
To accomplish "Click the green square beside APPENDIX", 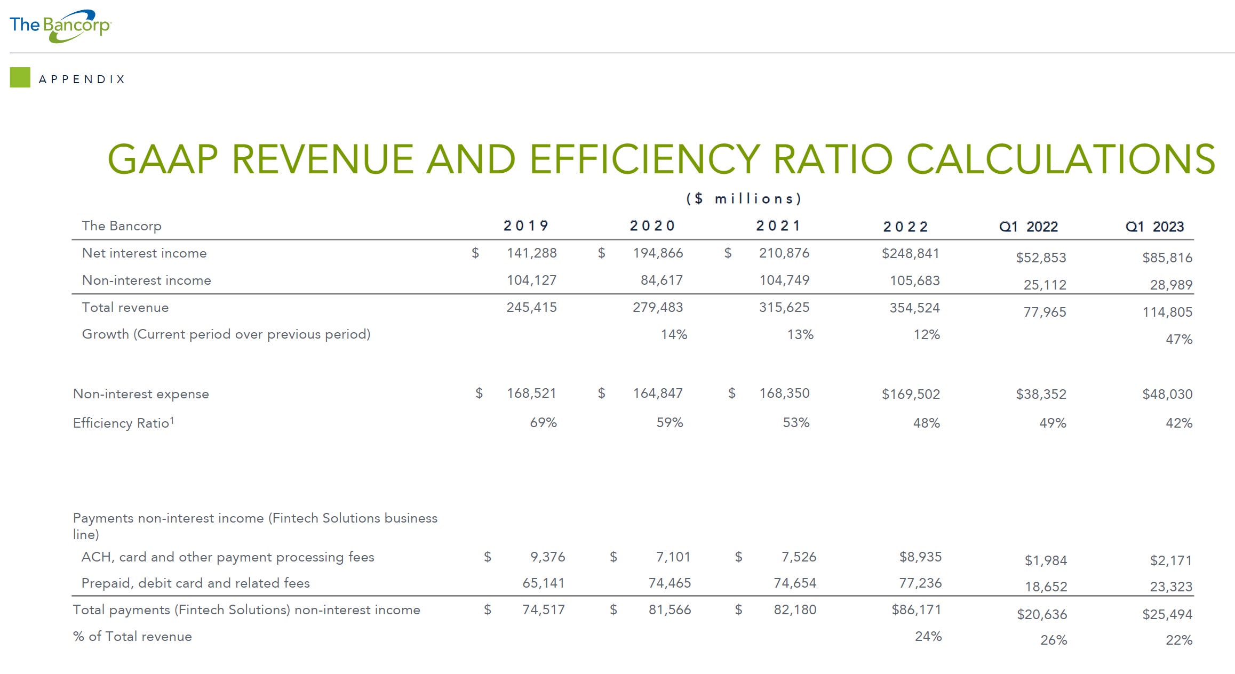I will (20, 77).
